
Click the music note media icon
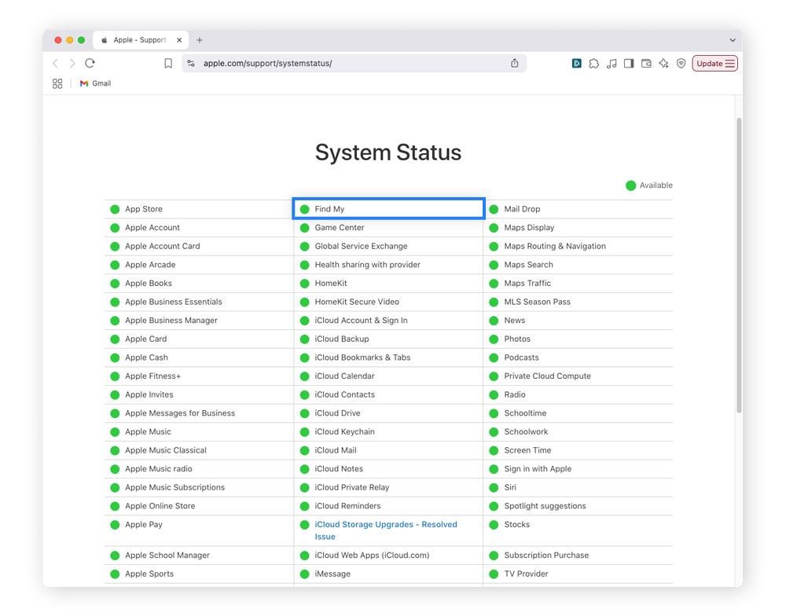pyautogui.click(x=612, y=64)
